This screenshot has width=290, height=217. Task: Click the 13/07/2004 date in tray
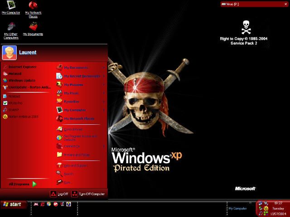[x=278, y=214]
